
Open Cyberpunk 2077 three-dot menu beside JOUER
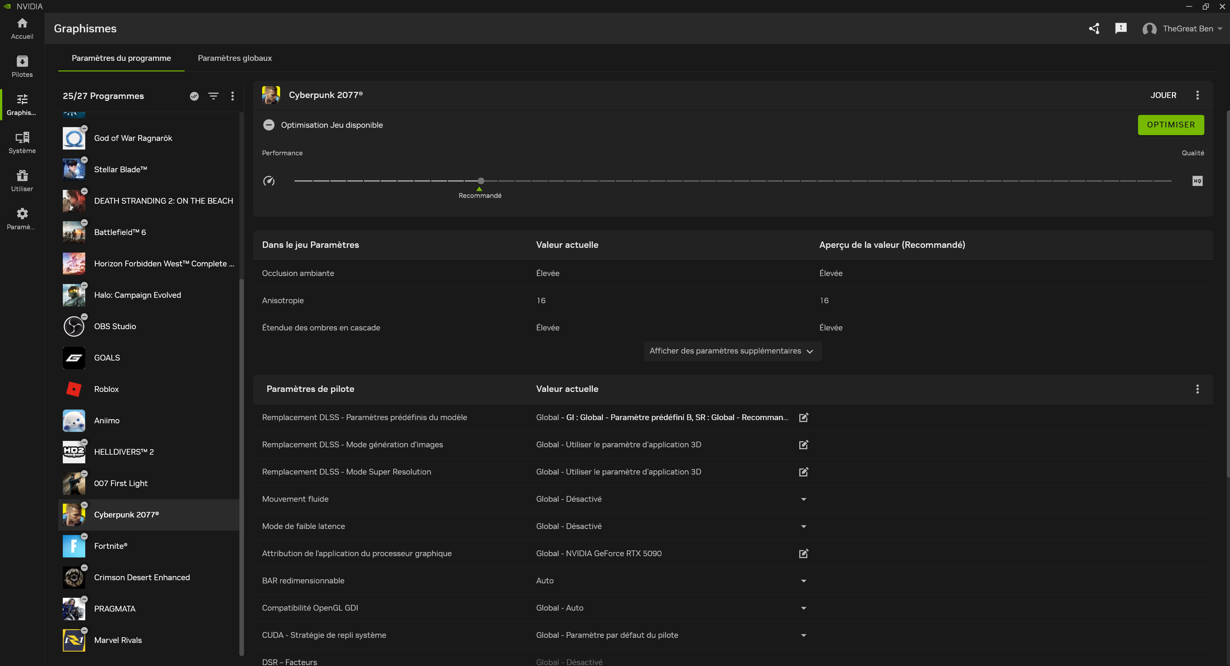[1198, 95]
